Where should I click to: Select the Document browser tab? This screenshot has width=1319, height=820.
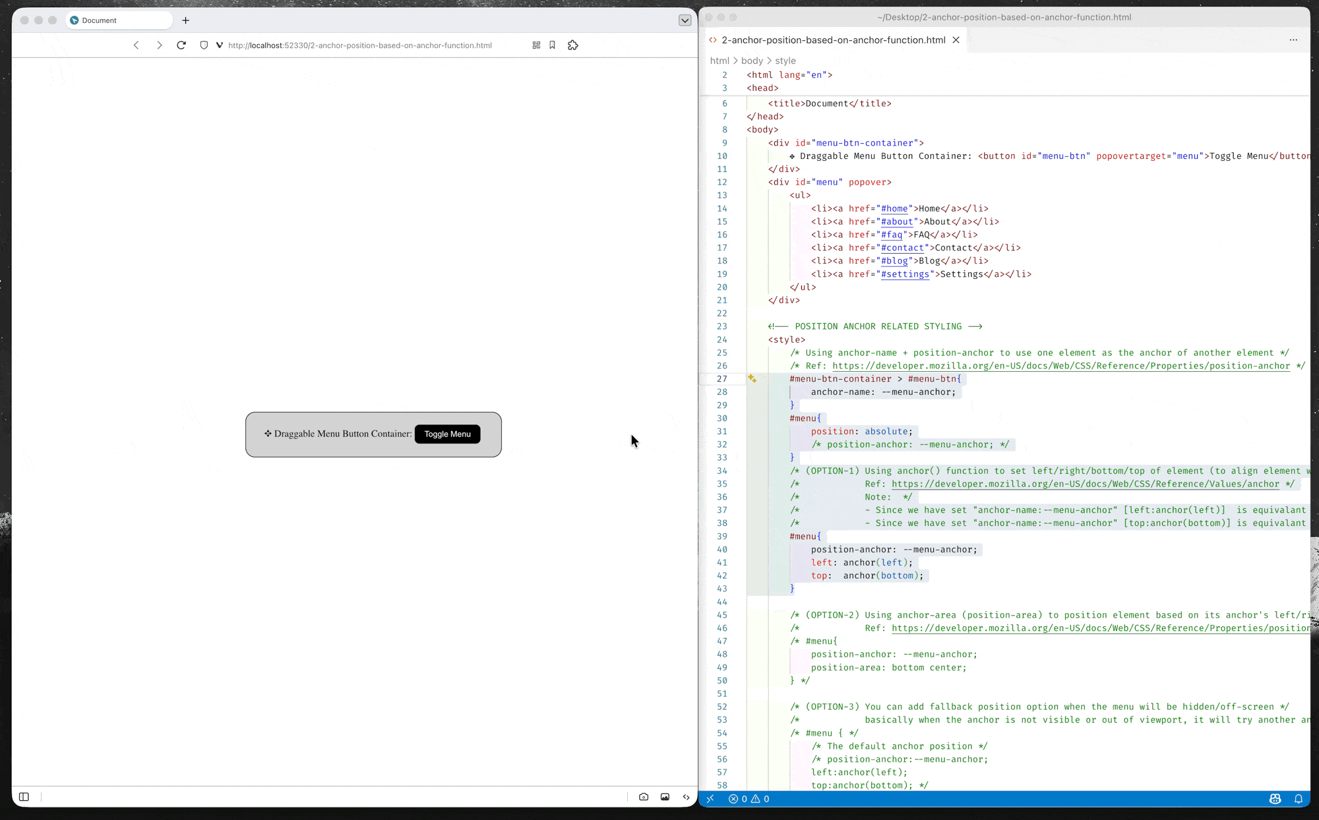(x=100, y=20)
